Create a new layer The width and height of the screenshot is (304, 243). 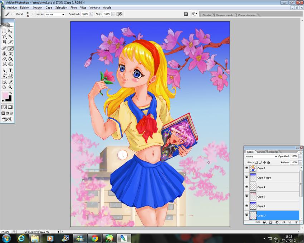pos(290,222)
